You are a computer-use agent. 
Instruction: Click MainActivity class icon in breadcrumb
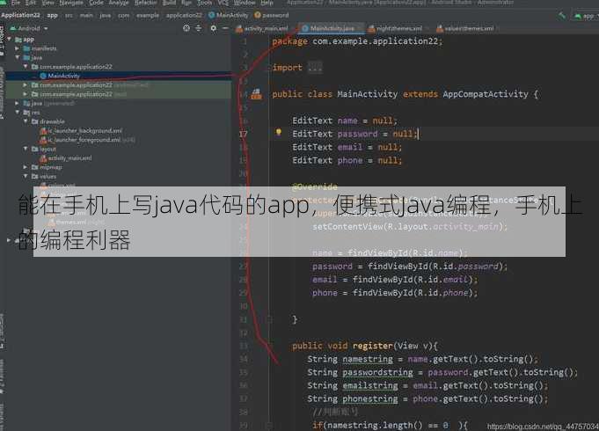coord(212,15)
